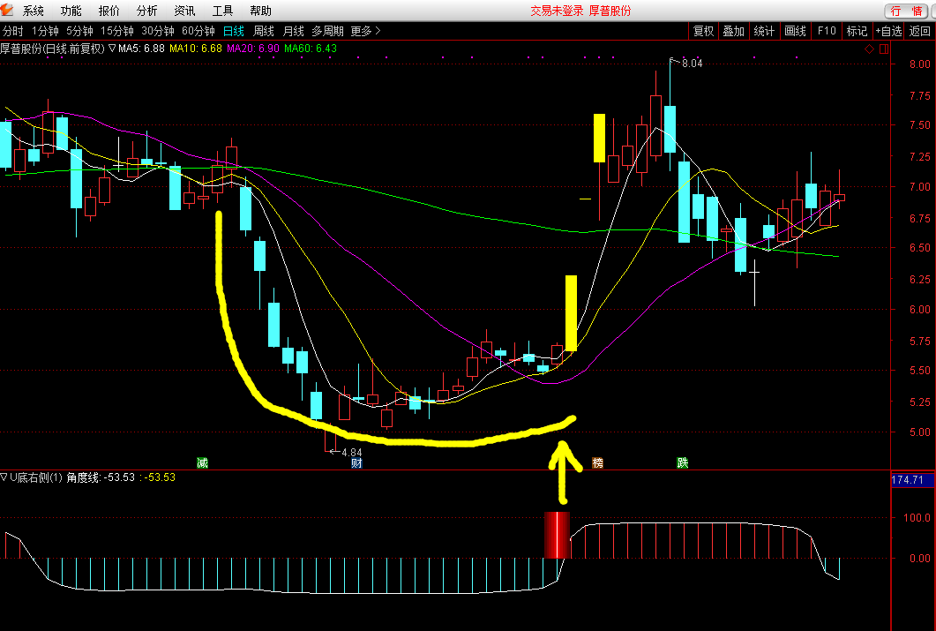The height and width of the screenshot is (631, 936).
Task: Click 统计 statistics button
Action: pos(764,31)
